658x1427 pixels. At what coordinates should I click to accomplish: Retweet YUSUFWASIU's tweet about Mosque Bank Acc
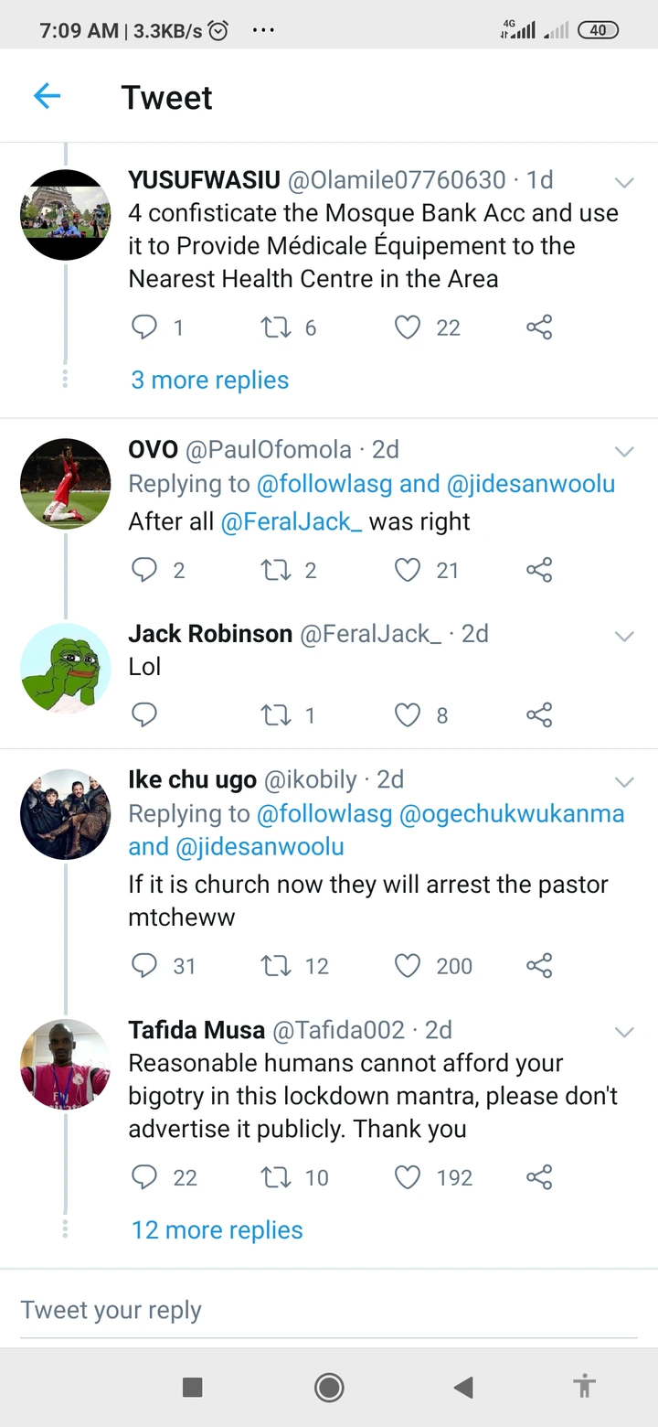point(275,327)
